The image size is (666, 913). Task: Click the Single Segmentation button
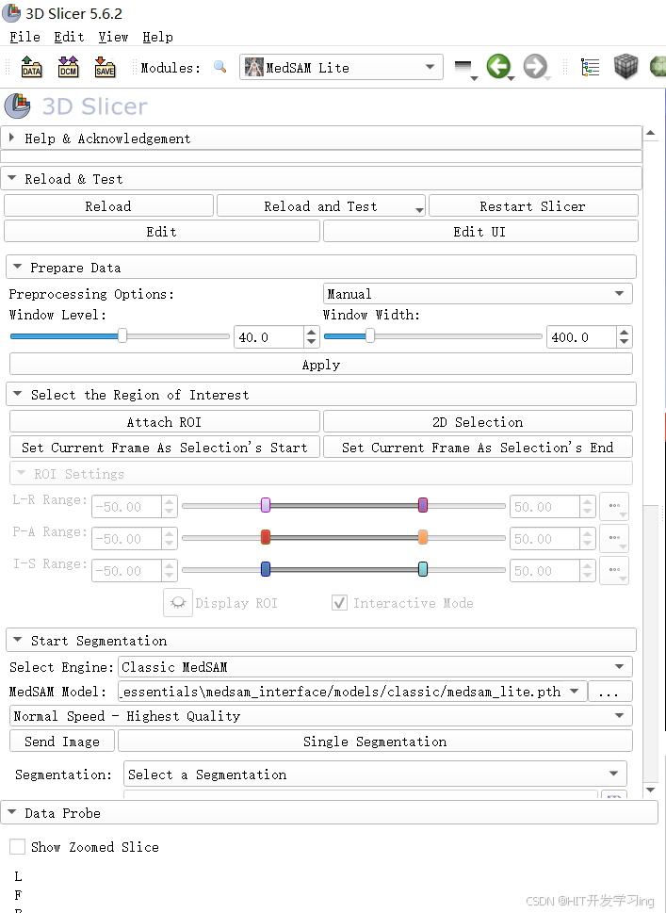coord(375,742)
